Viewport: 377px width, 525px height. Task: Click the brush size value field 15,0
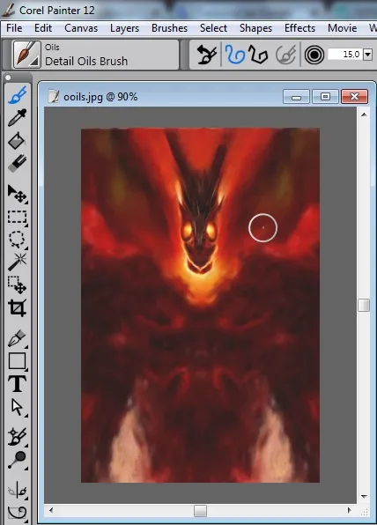[x=345, y=55]
